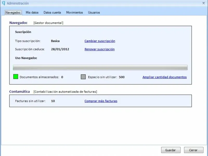
Task: Click Comprar más facturas link
Action: 101,101
